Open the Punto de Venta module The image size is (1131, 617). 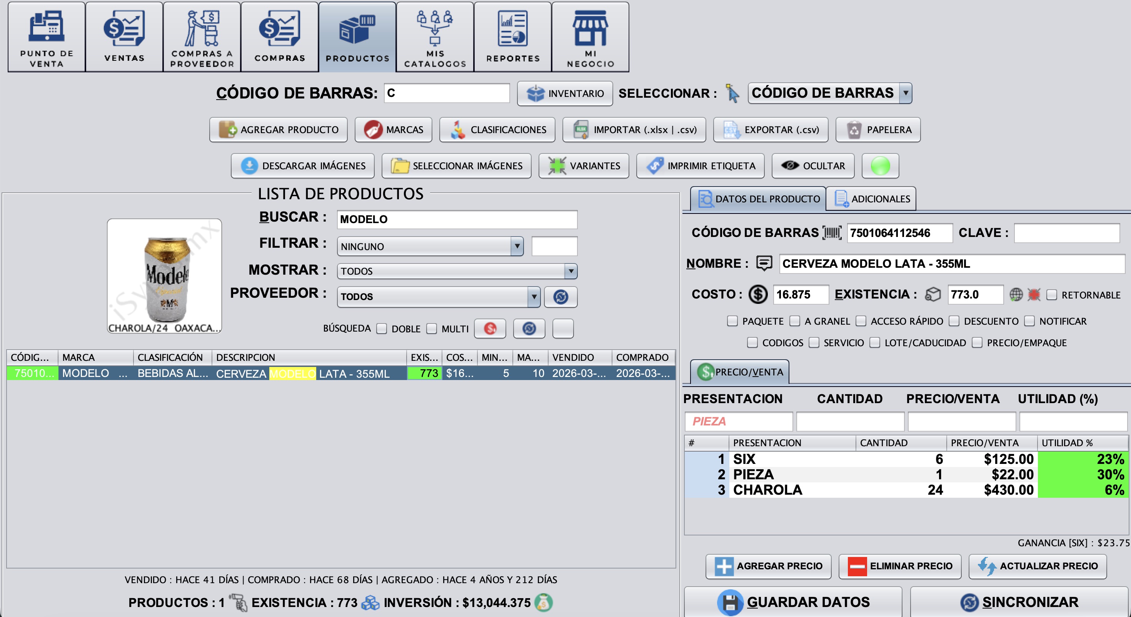pos(47,37)
